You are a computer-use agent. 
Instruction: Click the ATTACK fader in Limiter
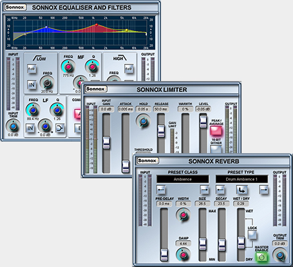tap(126, 166)
